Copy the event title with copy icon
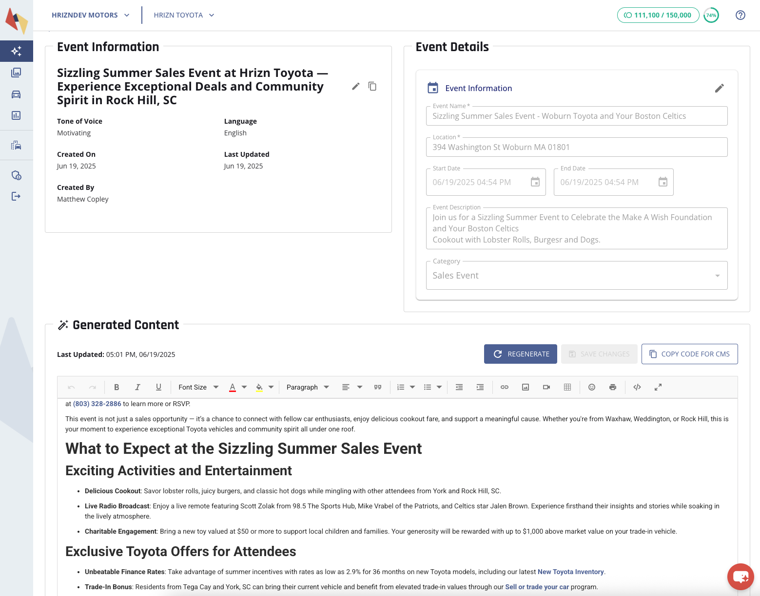The height and width of the screenshot is (596, 760). pyautogui.click(x=372, y=86)
